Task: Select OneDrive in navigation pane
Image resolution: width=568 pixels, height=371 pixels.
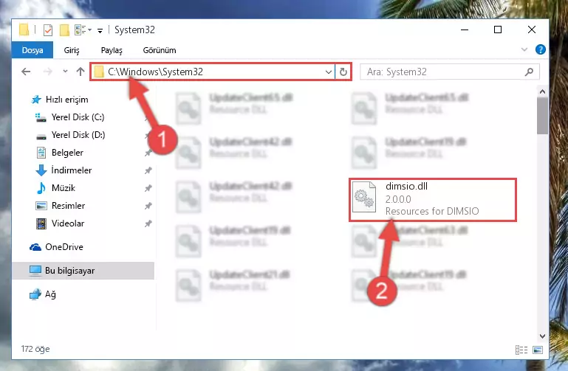Action: coord(64,247)
